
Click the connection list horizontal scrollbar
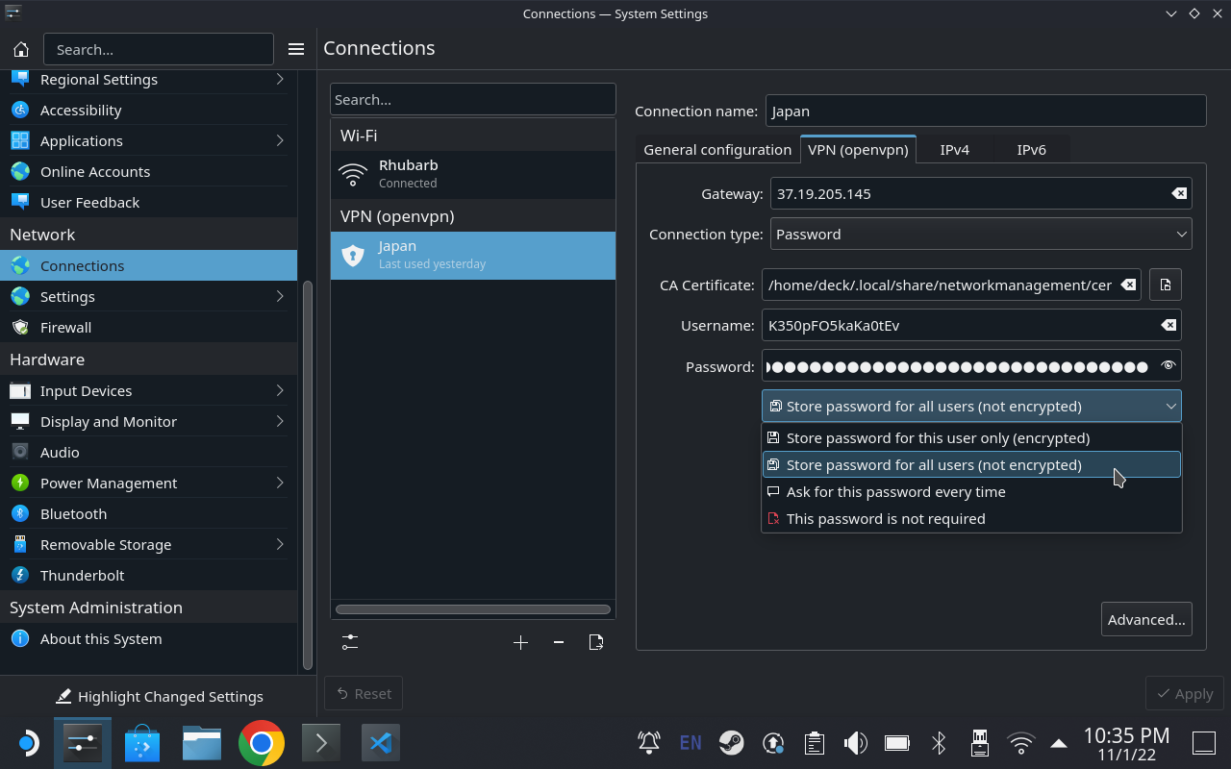click(473, 609)
